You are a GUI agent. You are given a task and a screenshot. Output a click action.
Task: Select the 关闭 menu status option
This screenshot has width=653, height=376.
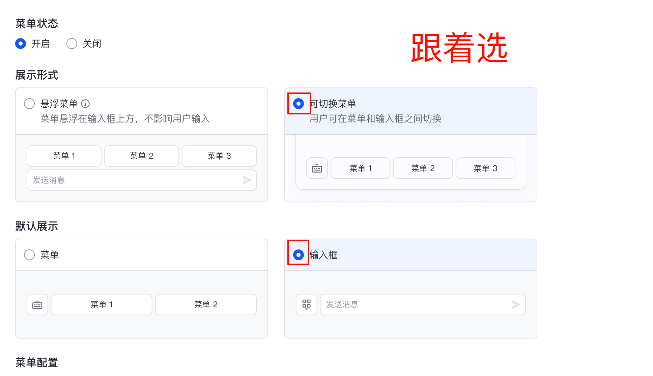(72, 44)
